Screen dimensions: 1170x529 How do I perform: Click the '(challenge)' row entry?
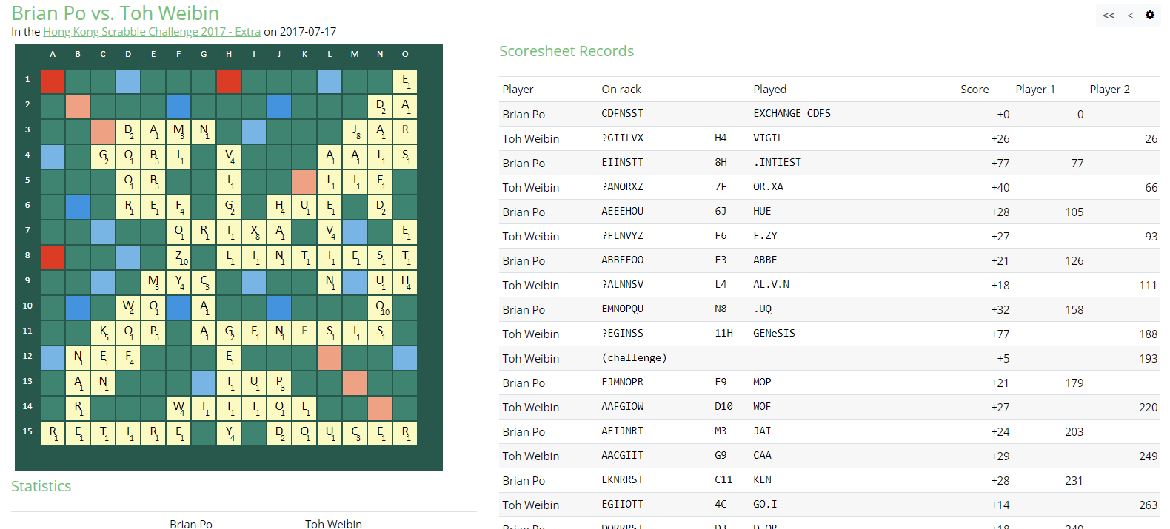click(x=634, y=357)
